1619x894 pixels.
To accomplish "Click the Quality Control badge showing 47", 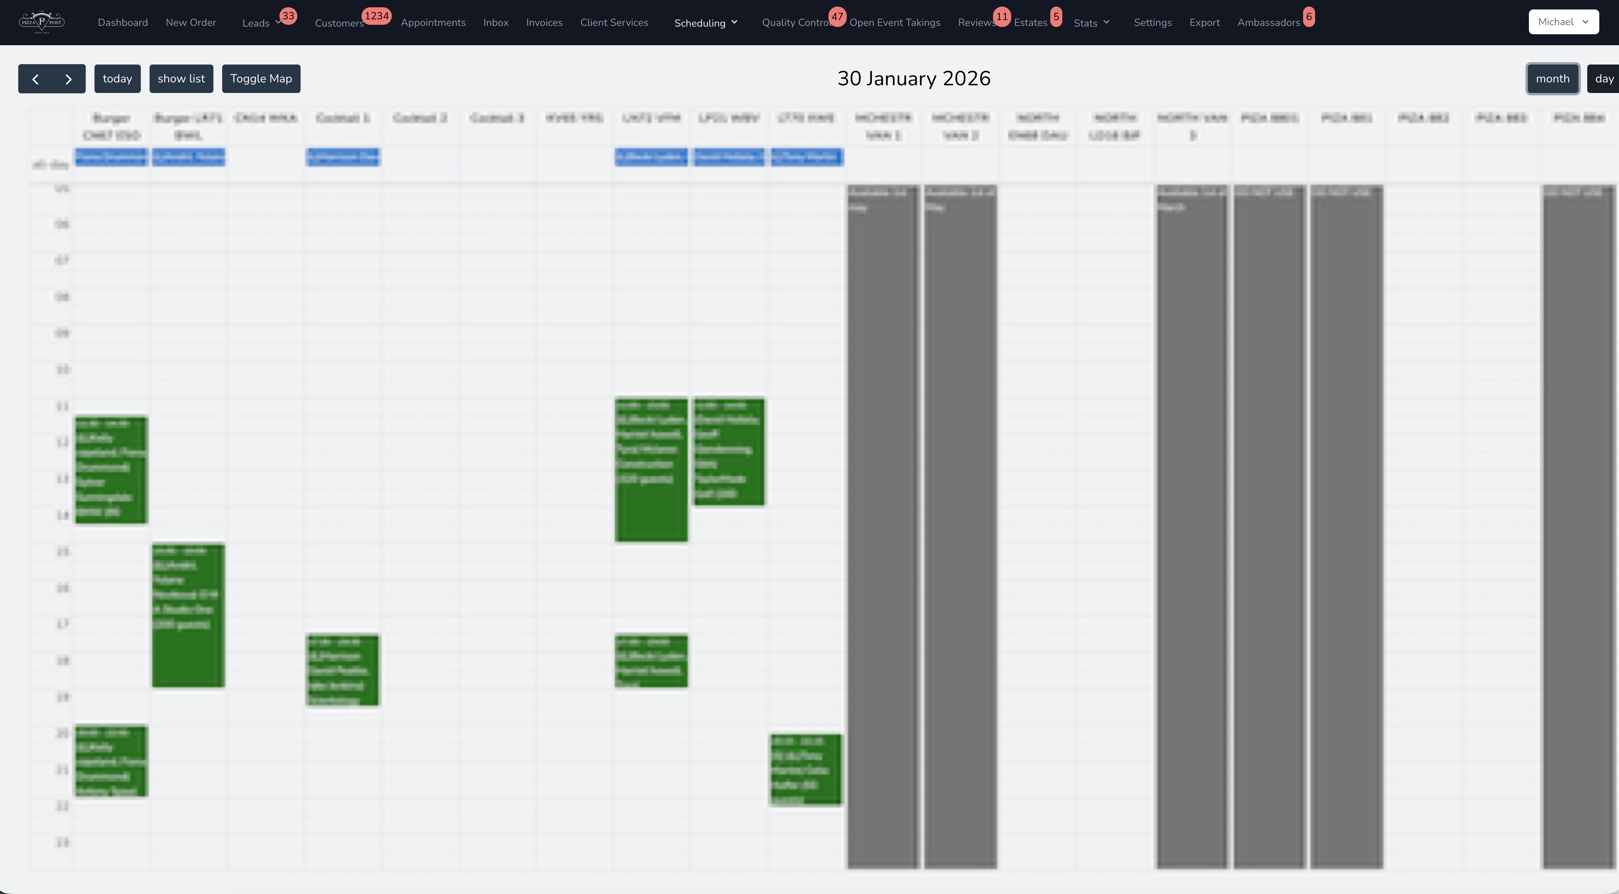I will (837, 16).
